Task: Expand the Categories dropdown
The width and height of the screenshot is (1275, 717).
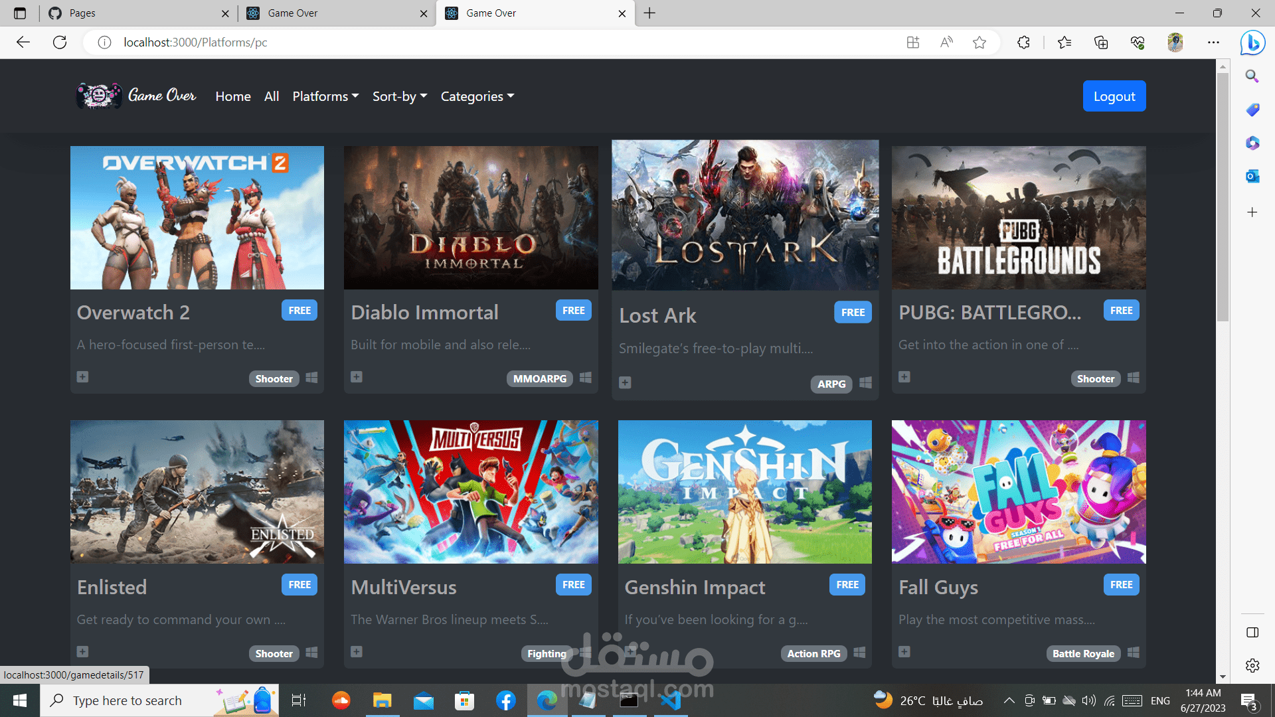Action: coord(477,96)
